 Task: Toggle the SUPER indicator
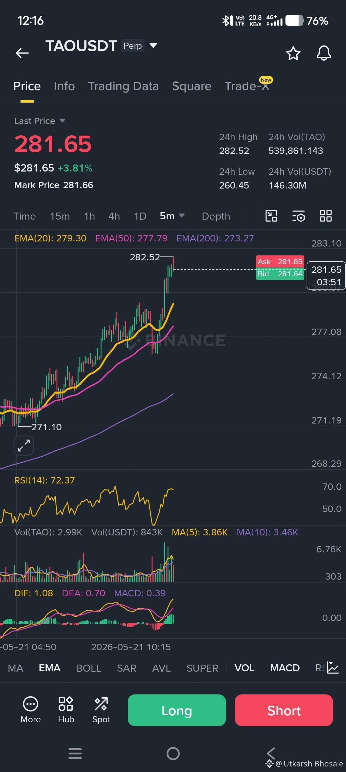click(202, 668)
